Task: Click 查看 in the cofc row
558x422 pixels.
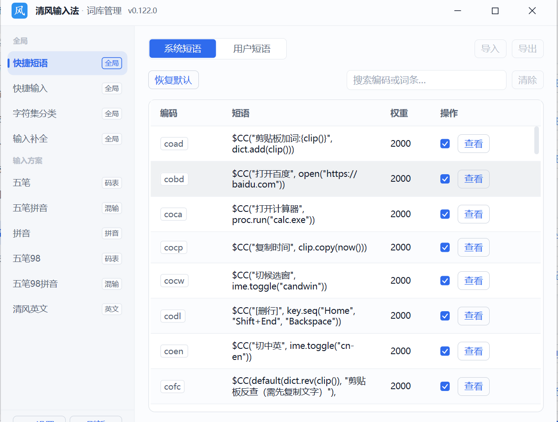Action: pos(474,386)
